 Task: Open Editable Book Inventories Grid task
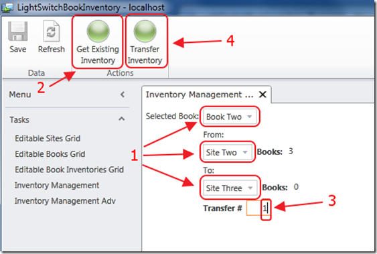(69, 170)
